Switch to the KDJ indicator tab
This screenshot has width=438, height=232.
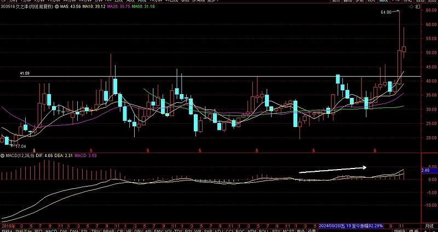pyautogui.click(x=218, y=230)
